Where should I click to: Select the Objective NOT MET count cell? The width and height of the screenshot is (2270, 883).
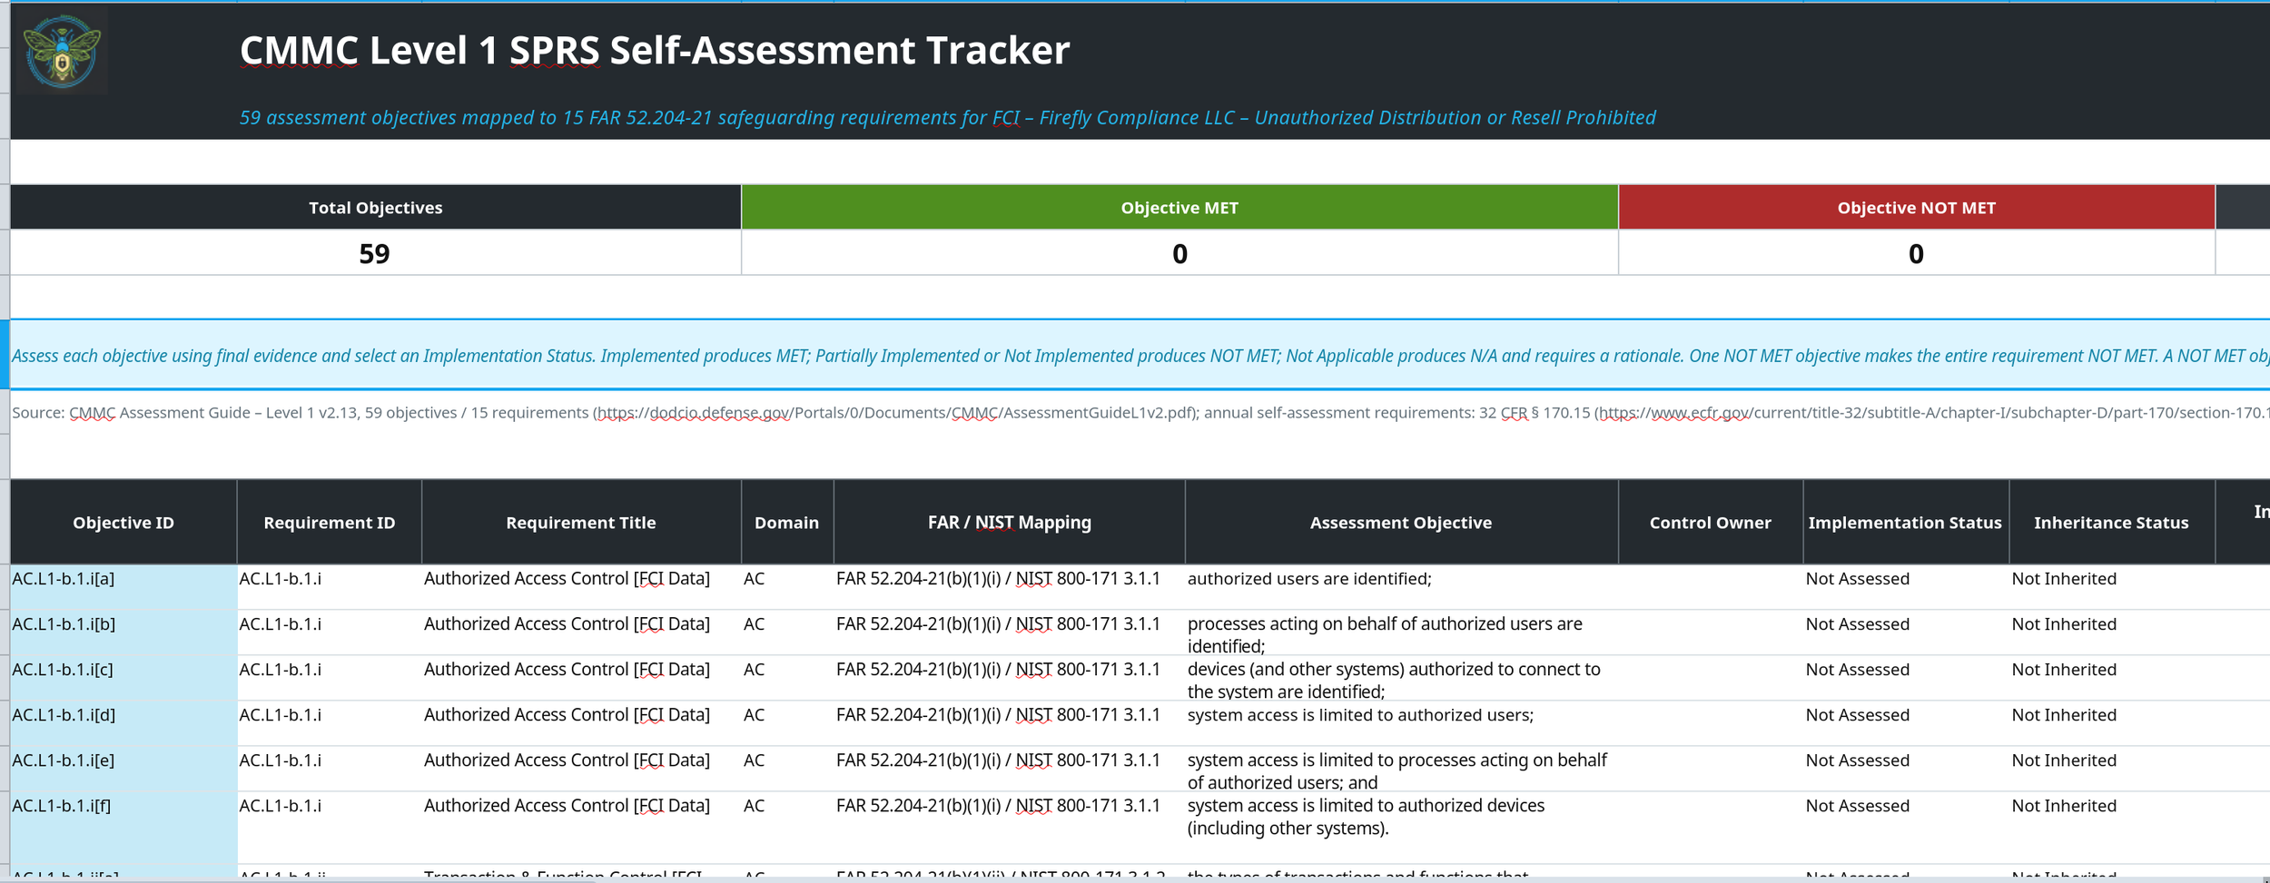point(1916,253)
